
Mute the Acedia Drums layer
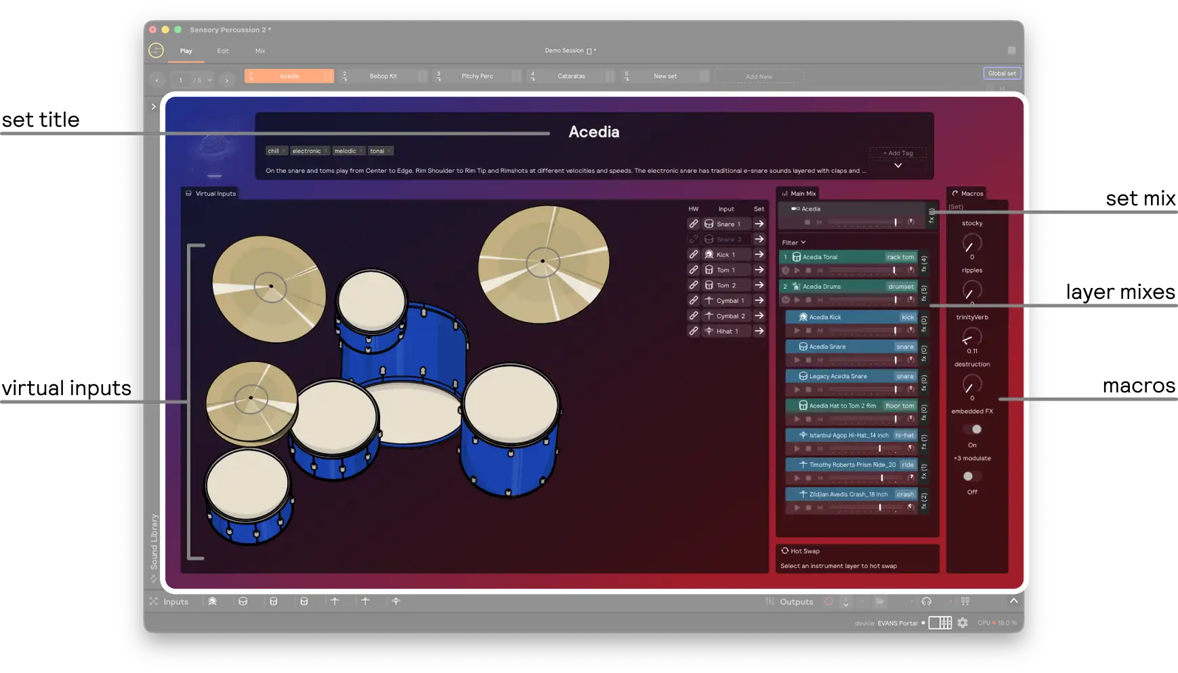[x=820, y=299]
